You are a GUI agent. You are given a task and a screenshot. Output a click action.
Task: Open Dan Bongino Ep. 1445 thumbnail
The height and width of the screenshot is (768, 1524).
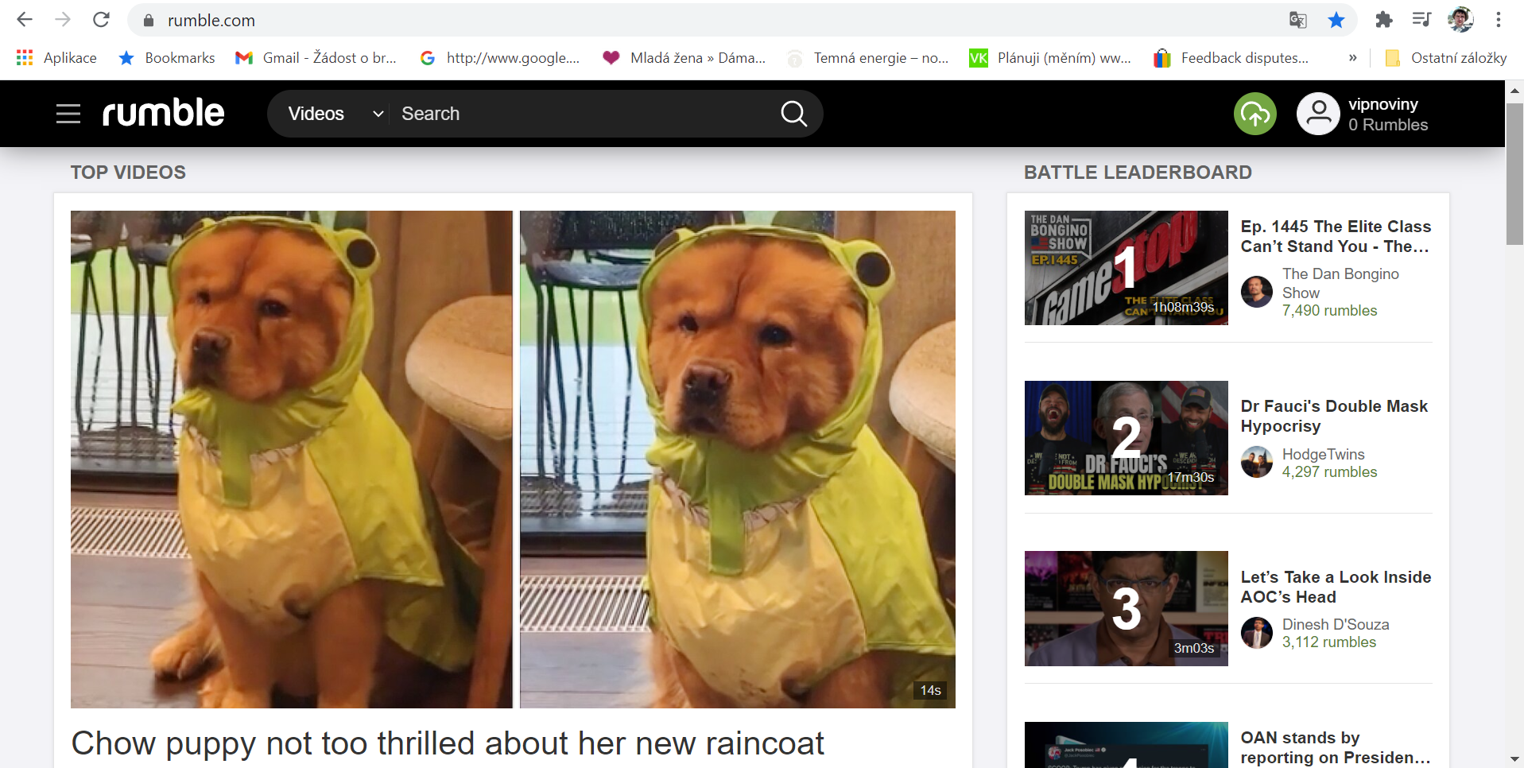click(x=1126, y=268)
